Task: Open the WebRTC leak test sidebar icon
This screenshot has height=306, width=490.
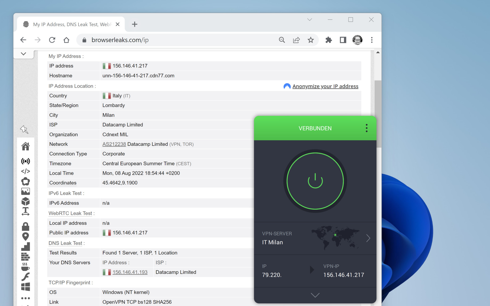Action: (26, 181)
